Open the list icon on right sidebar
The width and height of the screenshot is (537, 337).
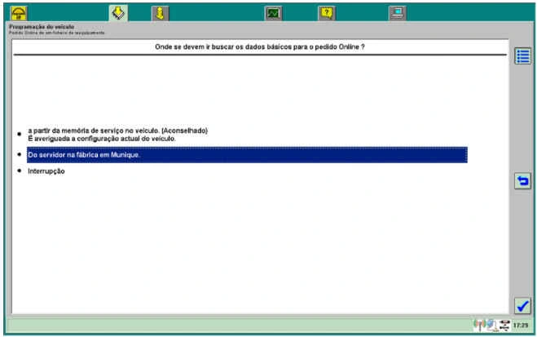[522, 56]
